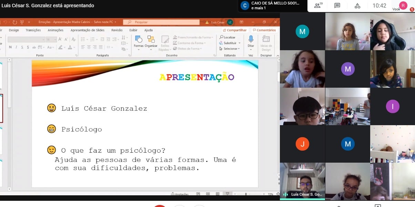Open the Revisão tab
Viewport: 415px width, 207px height.
117,30
